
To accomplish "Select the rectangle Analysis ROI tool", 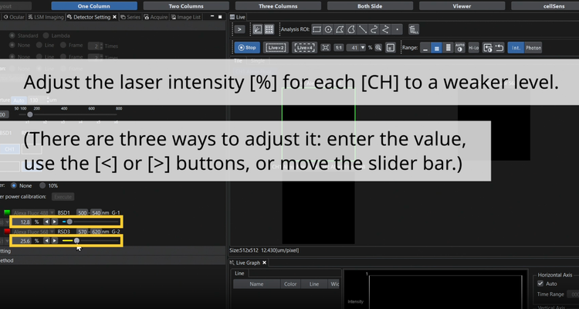I will (x=317, y=29).
